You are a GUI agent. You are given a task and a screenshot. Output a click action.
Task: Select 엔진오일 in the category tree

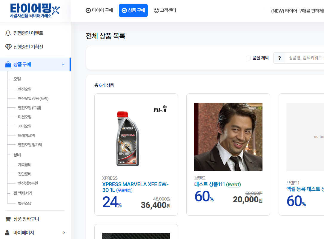point(24,89)
